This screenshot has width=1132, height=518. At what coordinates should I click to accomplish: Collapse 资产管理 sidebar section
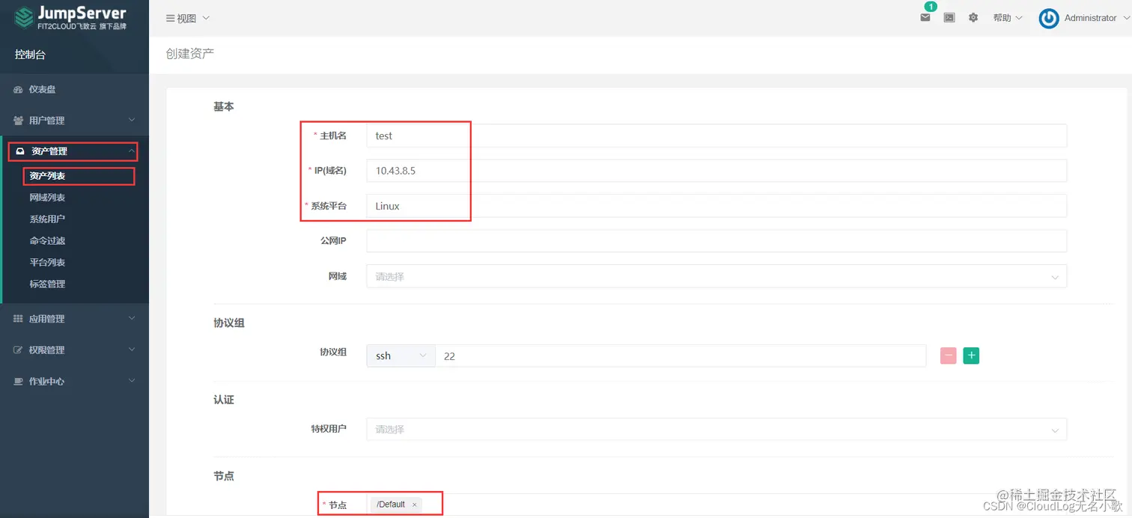pyautogui.click(x=73, y=151)
